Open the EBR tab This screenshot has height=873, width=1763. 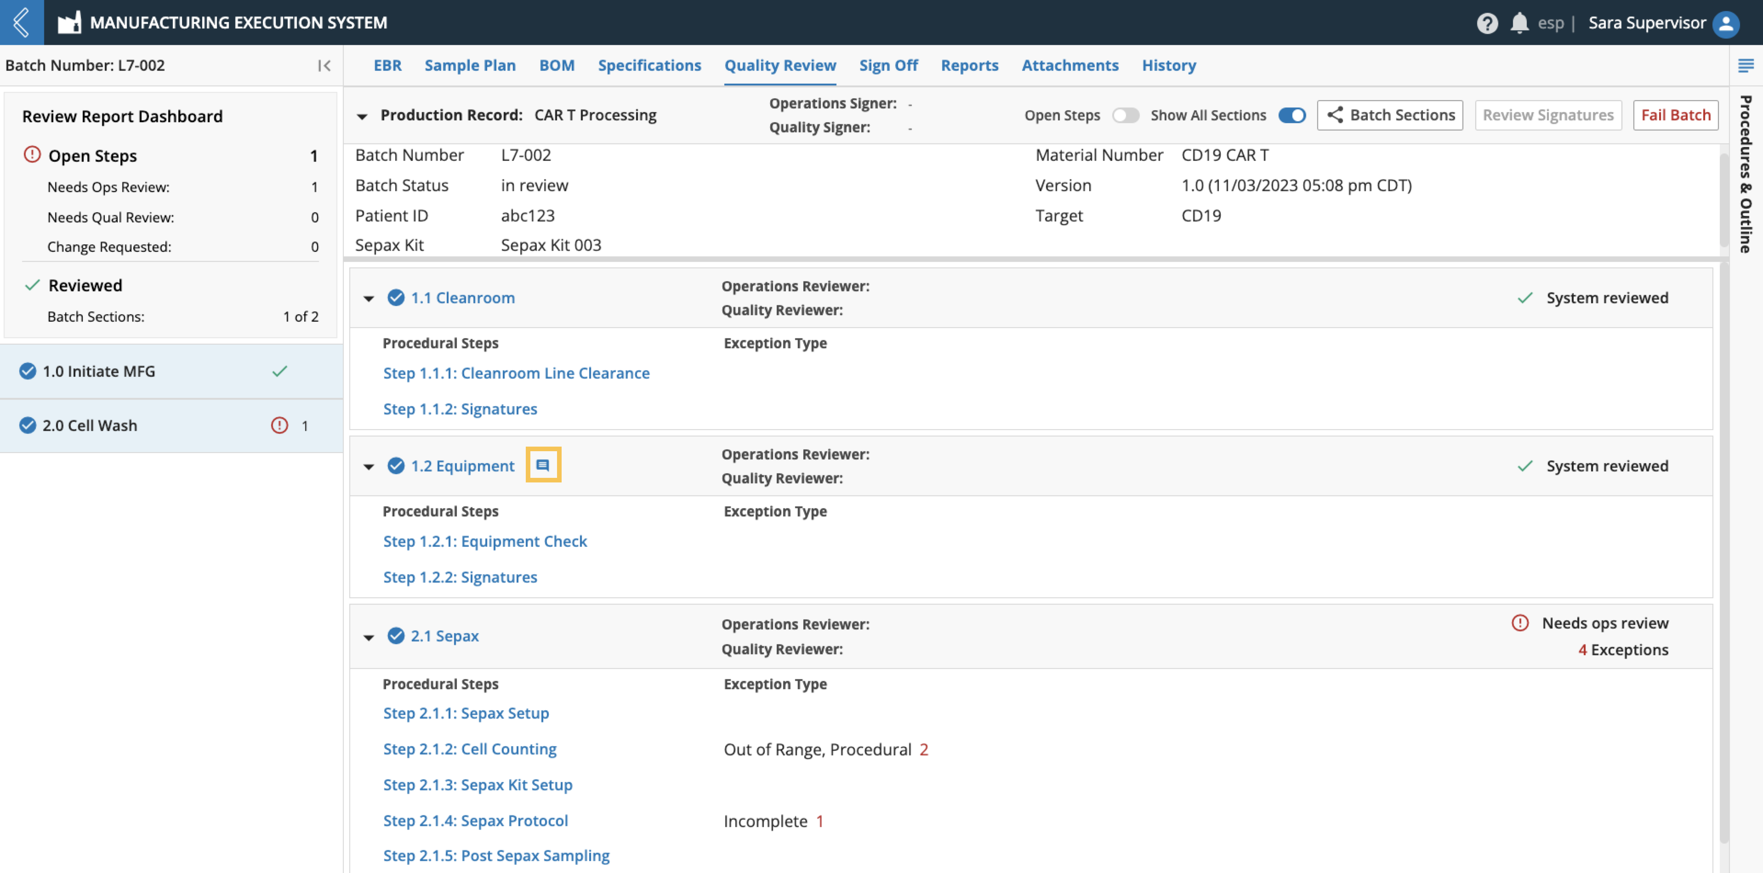click(387, 66)
